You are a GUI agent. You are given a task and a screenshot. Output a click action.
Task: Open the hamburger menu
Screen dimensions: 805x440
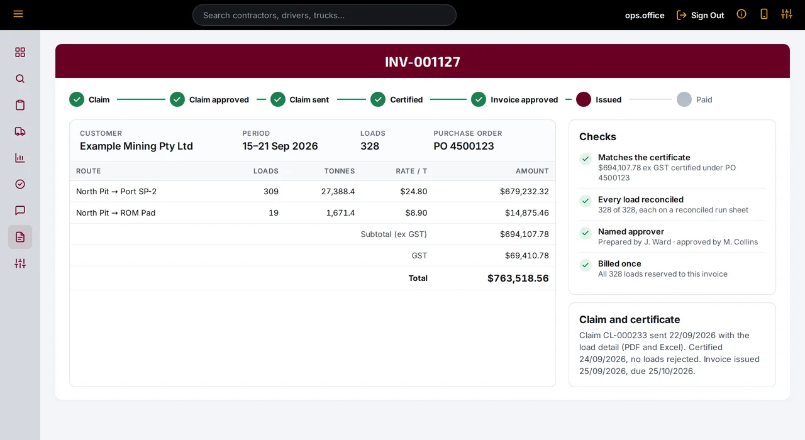point(18,14)
